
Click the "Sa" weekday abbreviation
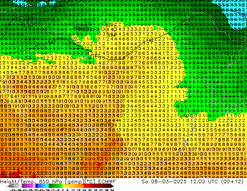point(145,182)
